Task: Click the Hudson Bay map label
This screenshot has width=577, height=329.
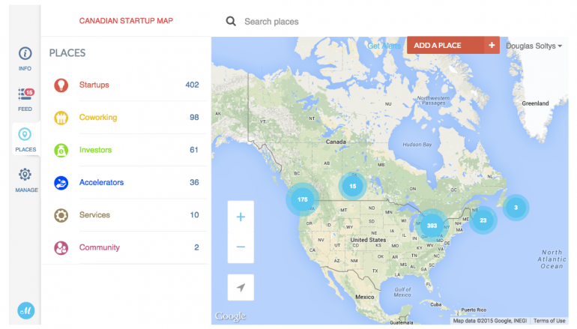Action: (417, 145)
